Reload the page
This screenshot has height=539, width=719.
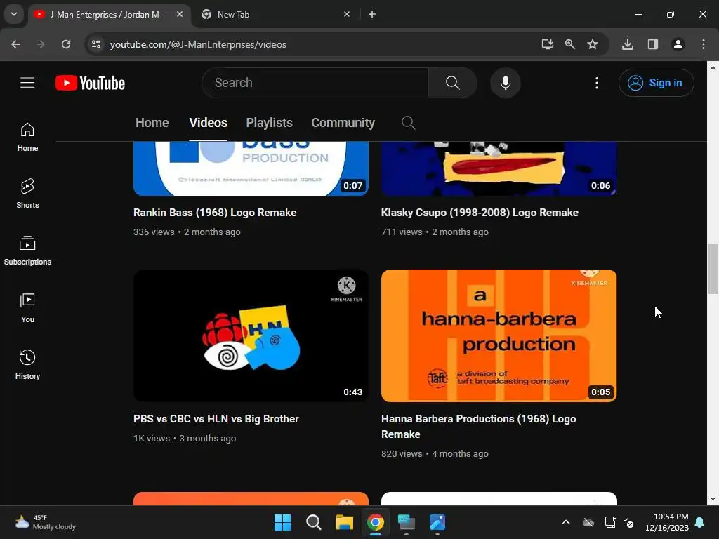(66, 44)
